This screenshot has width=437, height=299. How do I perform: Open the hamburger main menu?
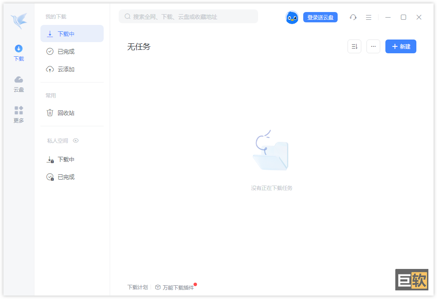pyautogui.click(x=369, y=17)
